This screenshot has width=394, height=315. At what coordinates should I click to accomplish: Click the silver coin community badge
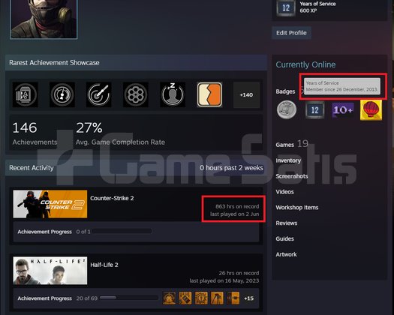click(287, 109)
